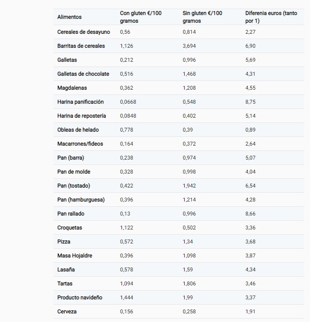Screen dimensions: 310x322
Task: Select the "Cereales de desayuno" row label
Action: [83, 32]
